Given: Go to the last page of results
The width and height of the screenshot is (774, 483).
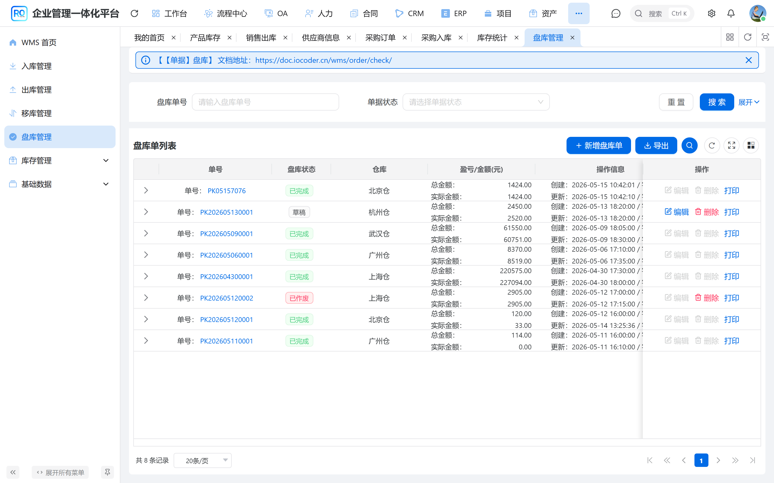Looking at the screenshot, I should [x=752, y=460].
